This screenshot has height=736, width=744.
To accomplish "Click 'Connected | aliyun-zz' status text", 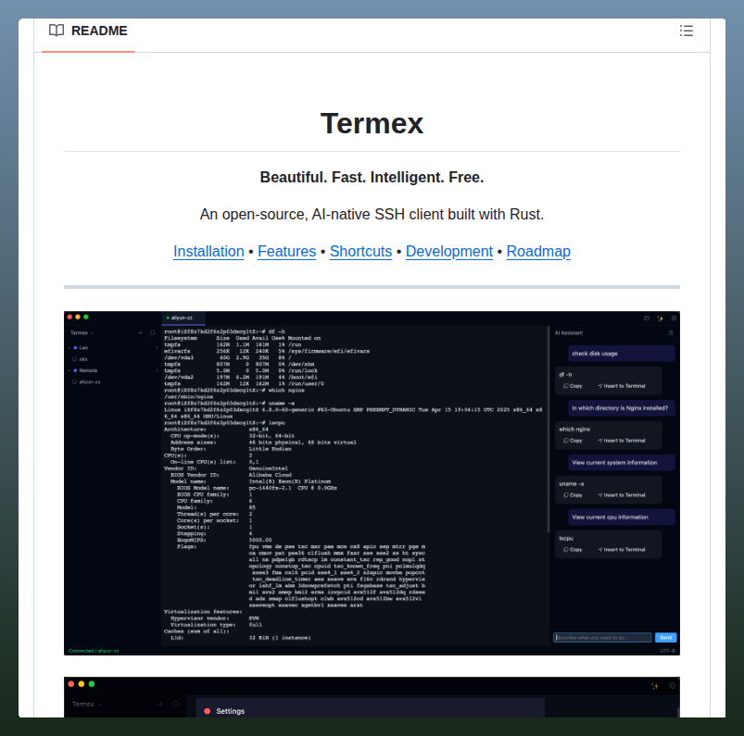I will click(x=94, y=651).
